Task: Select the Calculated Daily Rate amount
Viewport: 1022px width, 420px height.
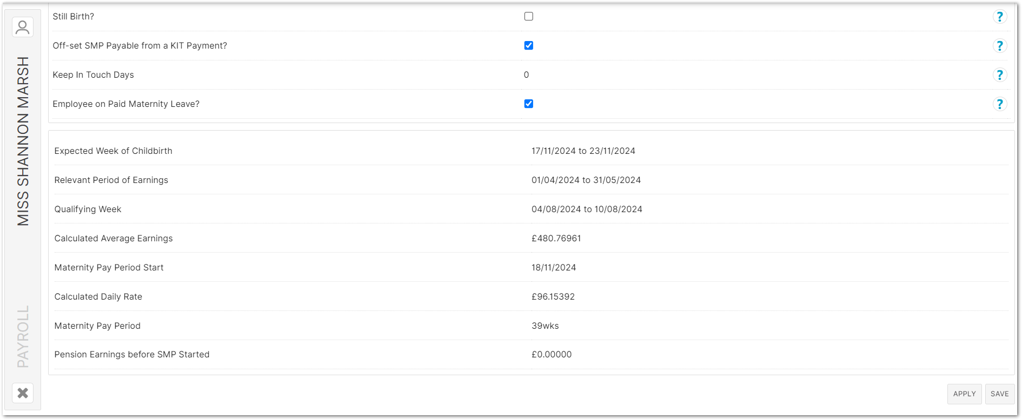Action: pos(553,297)
